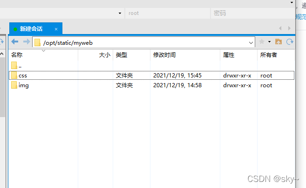This screenshot has width=306, height=188.
Task: Refresh the remote directory listing
Action: [x=290, y=42]
